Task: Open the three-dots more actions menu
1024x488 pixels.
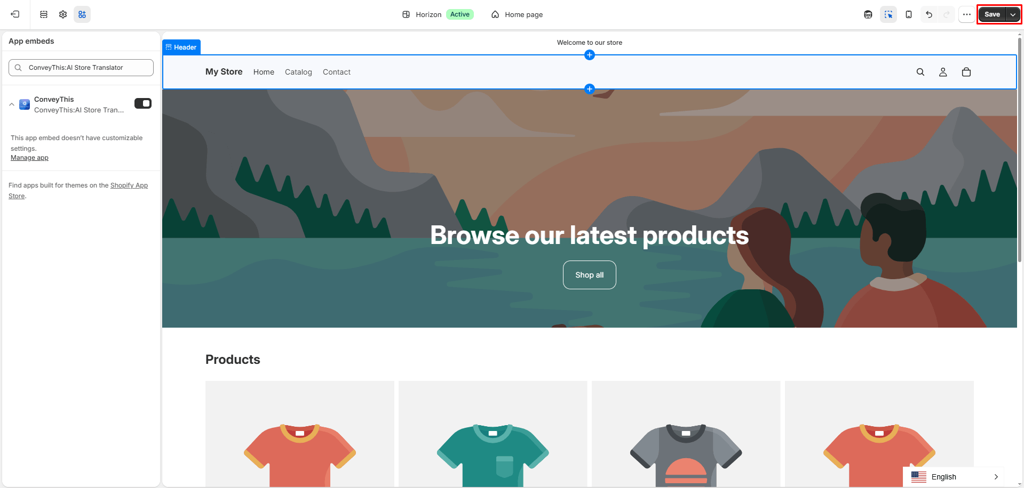Action: (967, 14)
